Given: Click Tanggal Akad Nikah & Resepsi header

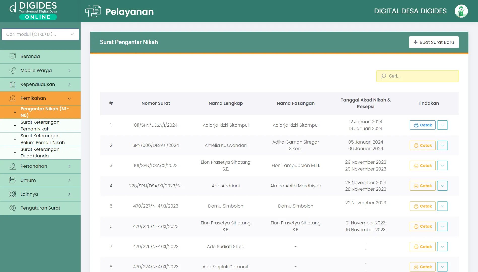Looking at the screenshot, I should coord(366,103).
